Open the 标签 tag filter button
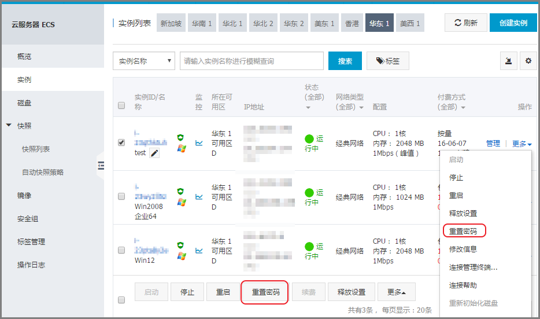The width and height of the screenshot is (540, 319). [388, 61]
